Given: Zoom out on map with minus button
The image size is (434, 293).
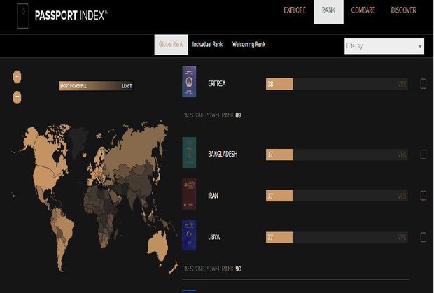Looking at the screenshot, I should pos(17,97).
